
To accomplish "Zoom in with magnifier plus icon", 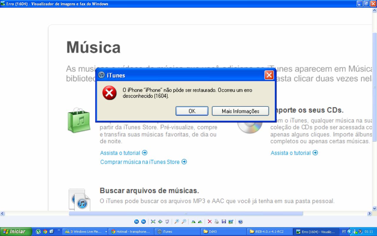I will pyautogui.click(x=177, y=222).
